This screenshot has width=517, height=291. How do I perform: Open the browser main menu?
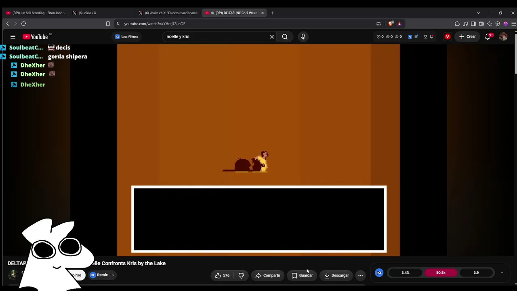pos(514,24)
